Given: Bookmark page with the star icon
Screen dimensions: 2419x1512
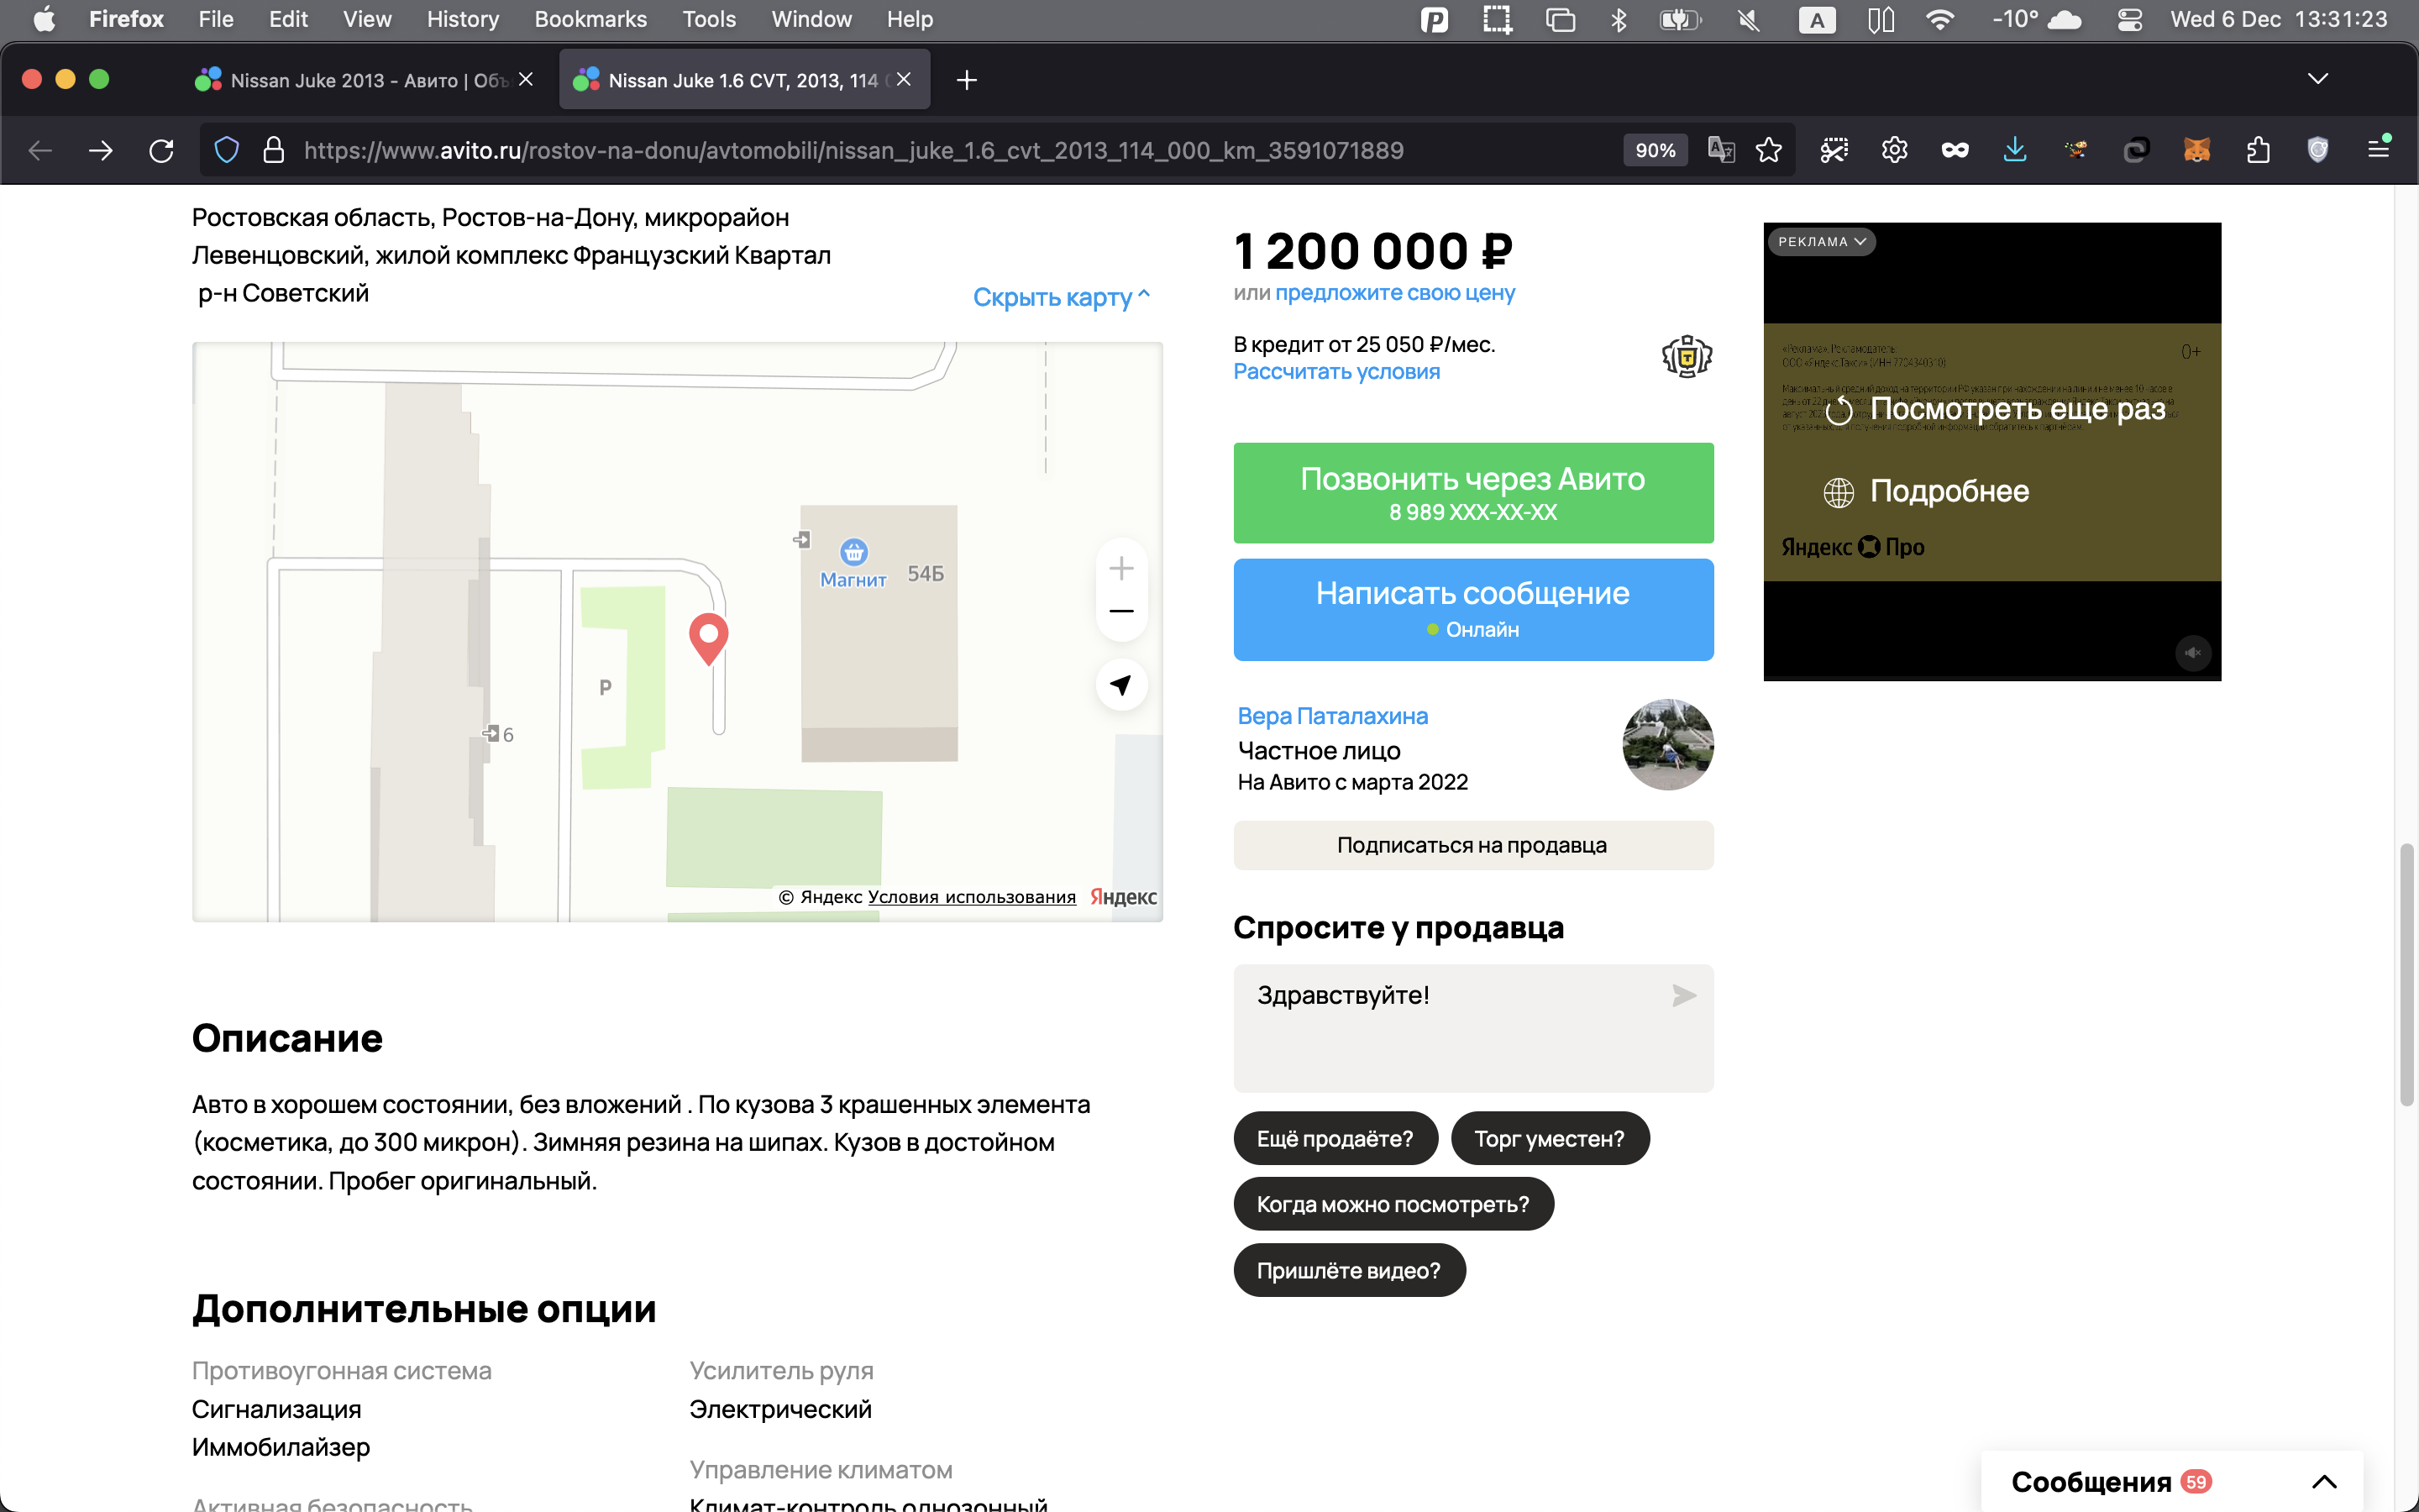Looking at the screenshot, I should [1768, 151].
